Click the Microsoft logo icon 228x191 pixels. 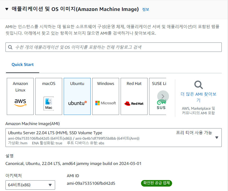tap(106, 103)
